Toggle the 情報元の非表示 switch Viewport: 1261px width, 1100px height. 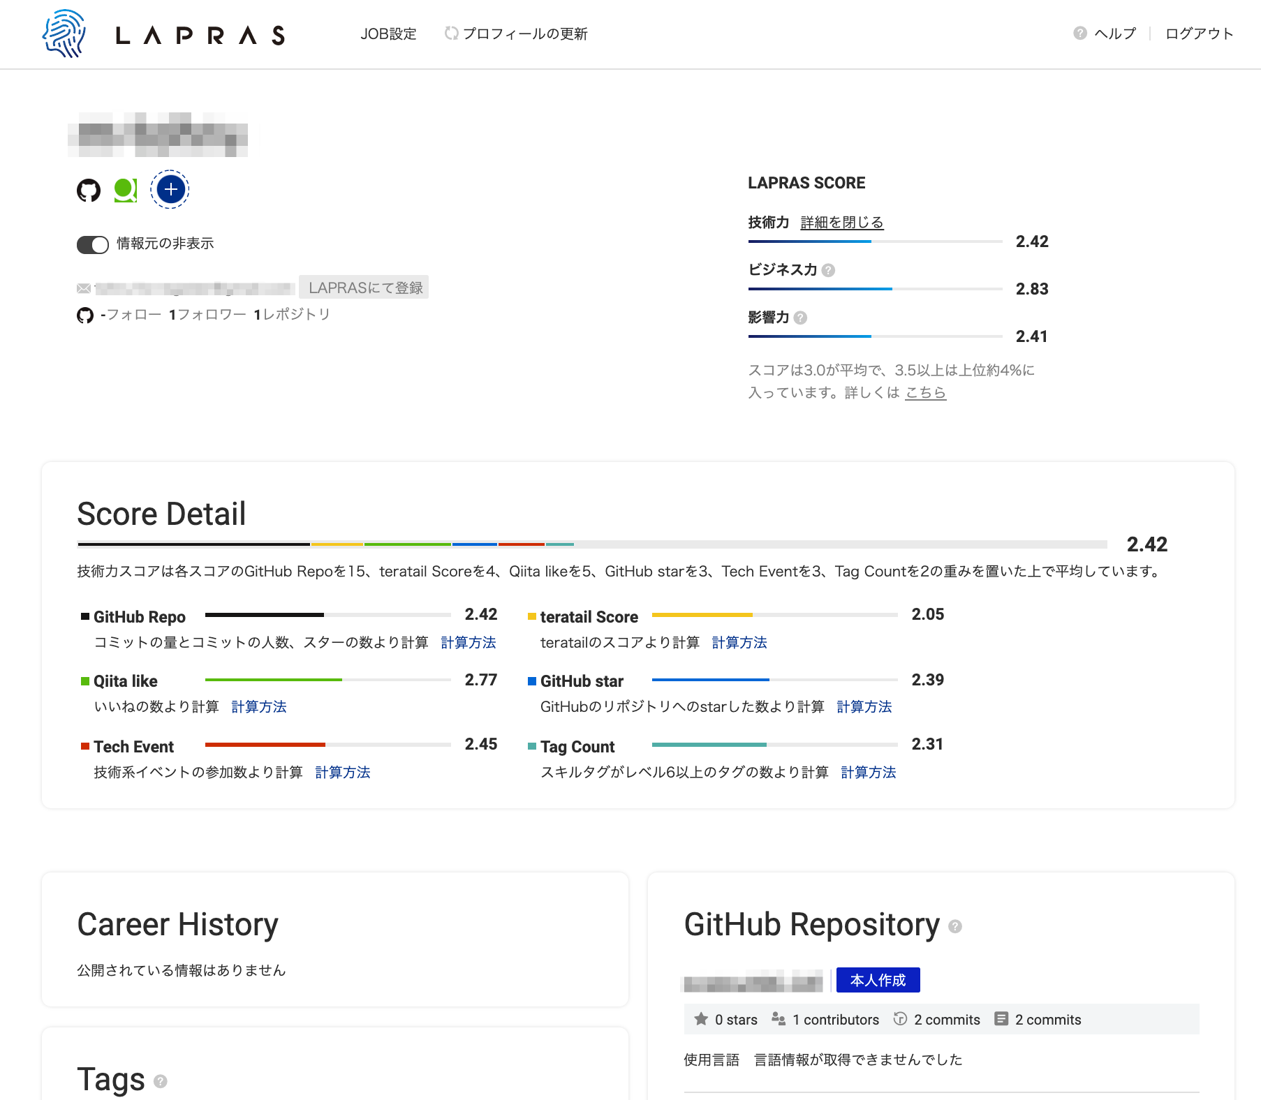coord(93,244)
